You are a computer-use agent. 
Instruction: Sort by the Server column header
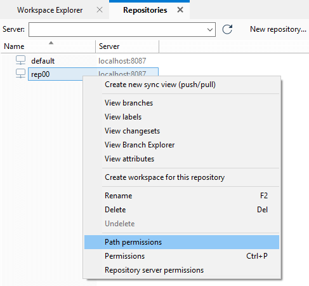[127, 46]
